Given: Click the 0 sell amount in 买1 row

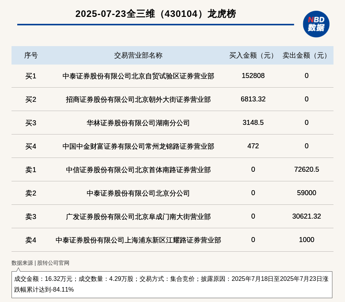Looking at the screenshot, I should (307, 76).
